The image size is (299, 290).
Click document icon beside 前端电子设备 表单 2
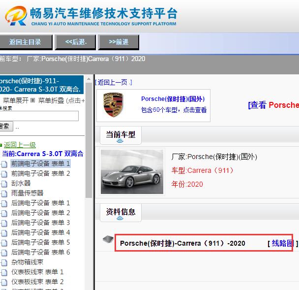pyautogui.click(x=4, y=174)
